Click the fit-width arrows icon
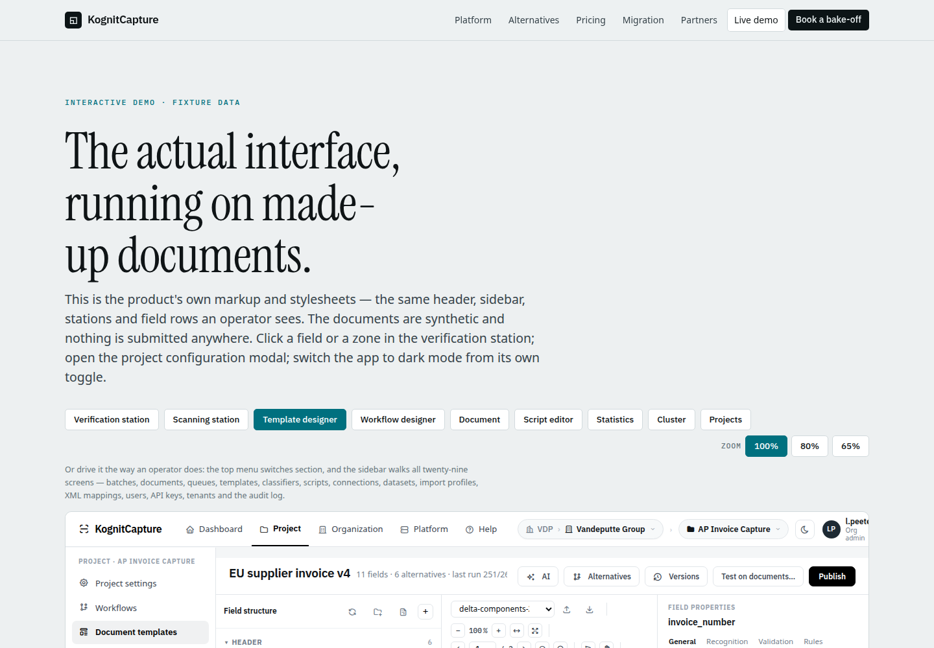Screen dimensions: 934x648 (x=516, y=631)
